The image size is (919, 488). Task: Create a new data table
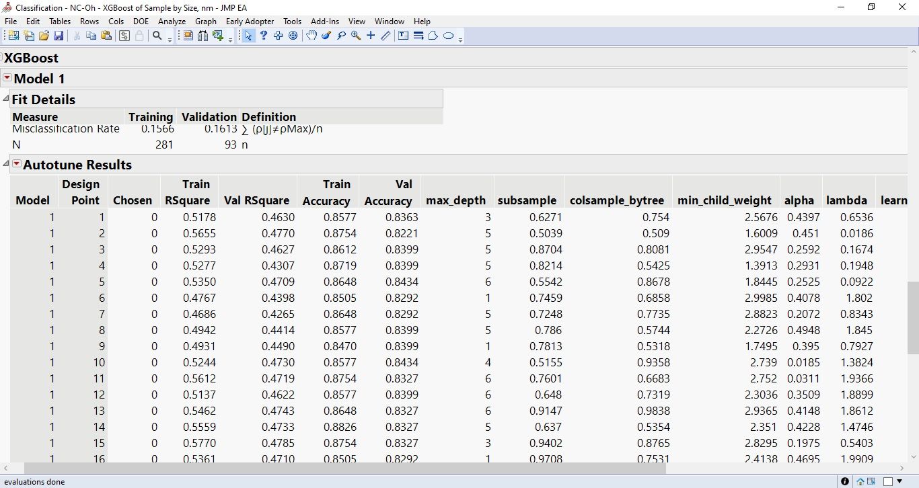tap(13, 36)
